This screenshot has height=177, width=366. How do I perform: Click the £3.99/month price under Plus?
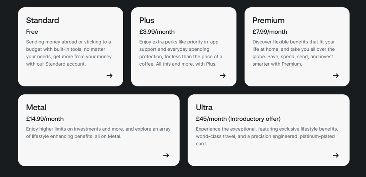(157, 32)
